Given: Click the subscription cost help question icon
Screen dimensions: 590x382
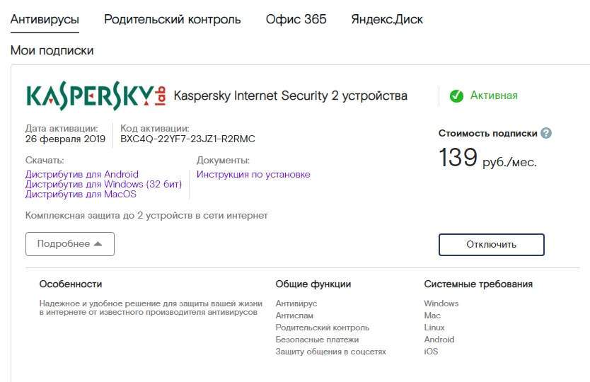Looking at the screenshot, I should coord(546,133).
